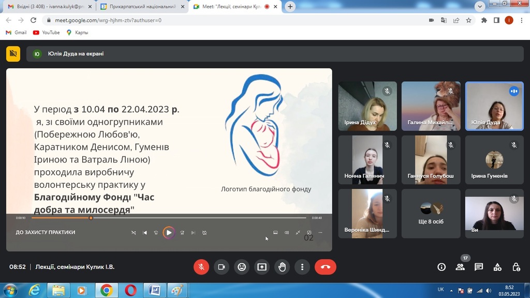
Task: Open the YouTube bookmark
Action: click(x=46, y=33)
